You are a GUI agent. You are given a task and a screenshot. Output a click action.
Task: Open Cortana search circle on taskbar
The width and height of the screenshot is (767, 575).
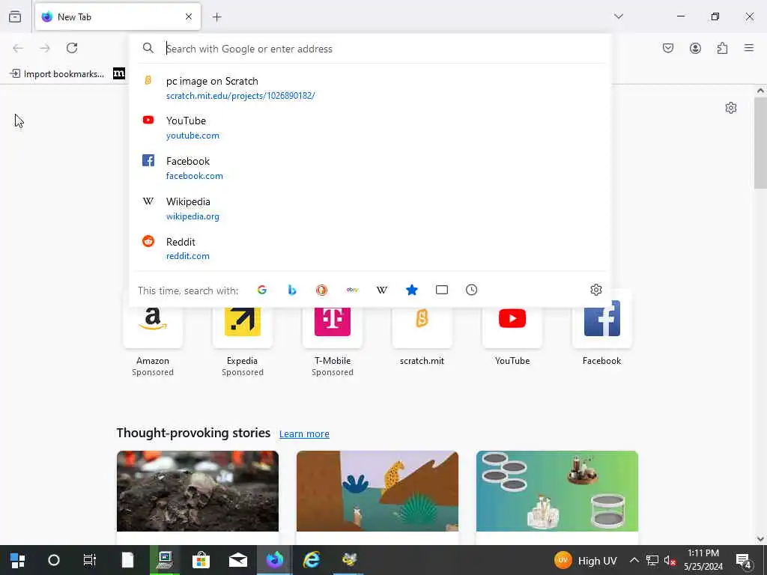click(x=54, y=560)
